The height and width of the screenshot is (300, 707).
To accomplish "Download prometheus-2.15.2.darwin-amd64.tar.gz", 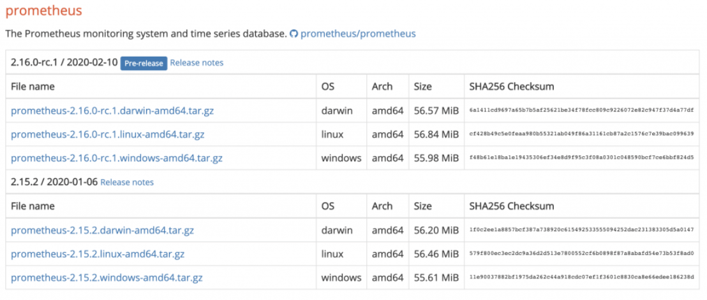I will coord(102,231).
